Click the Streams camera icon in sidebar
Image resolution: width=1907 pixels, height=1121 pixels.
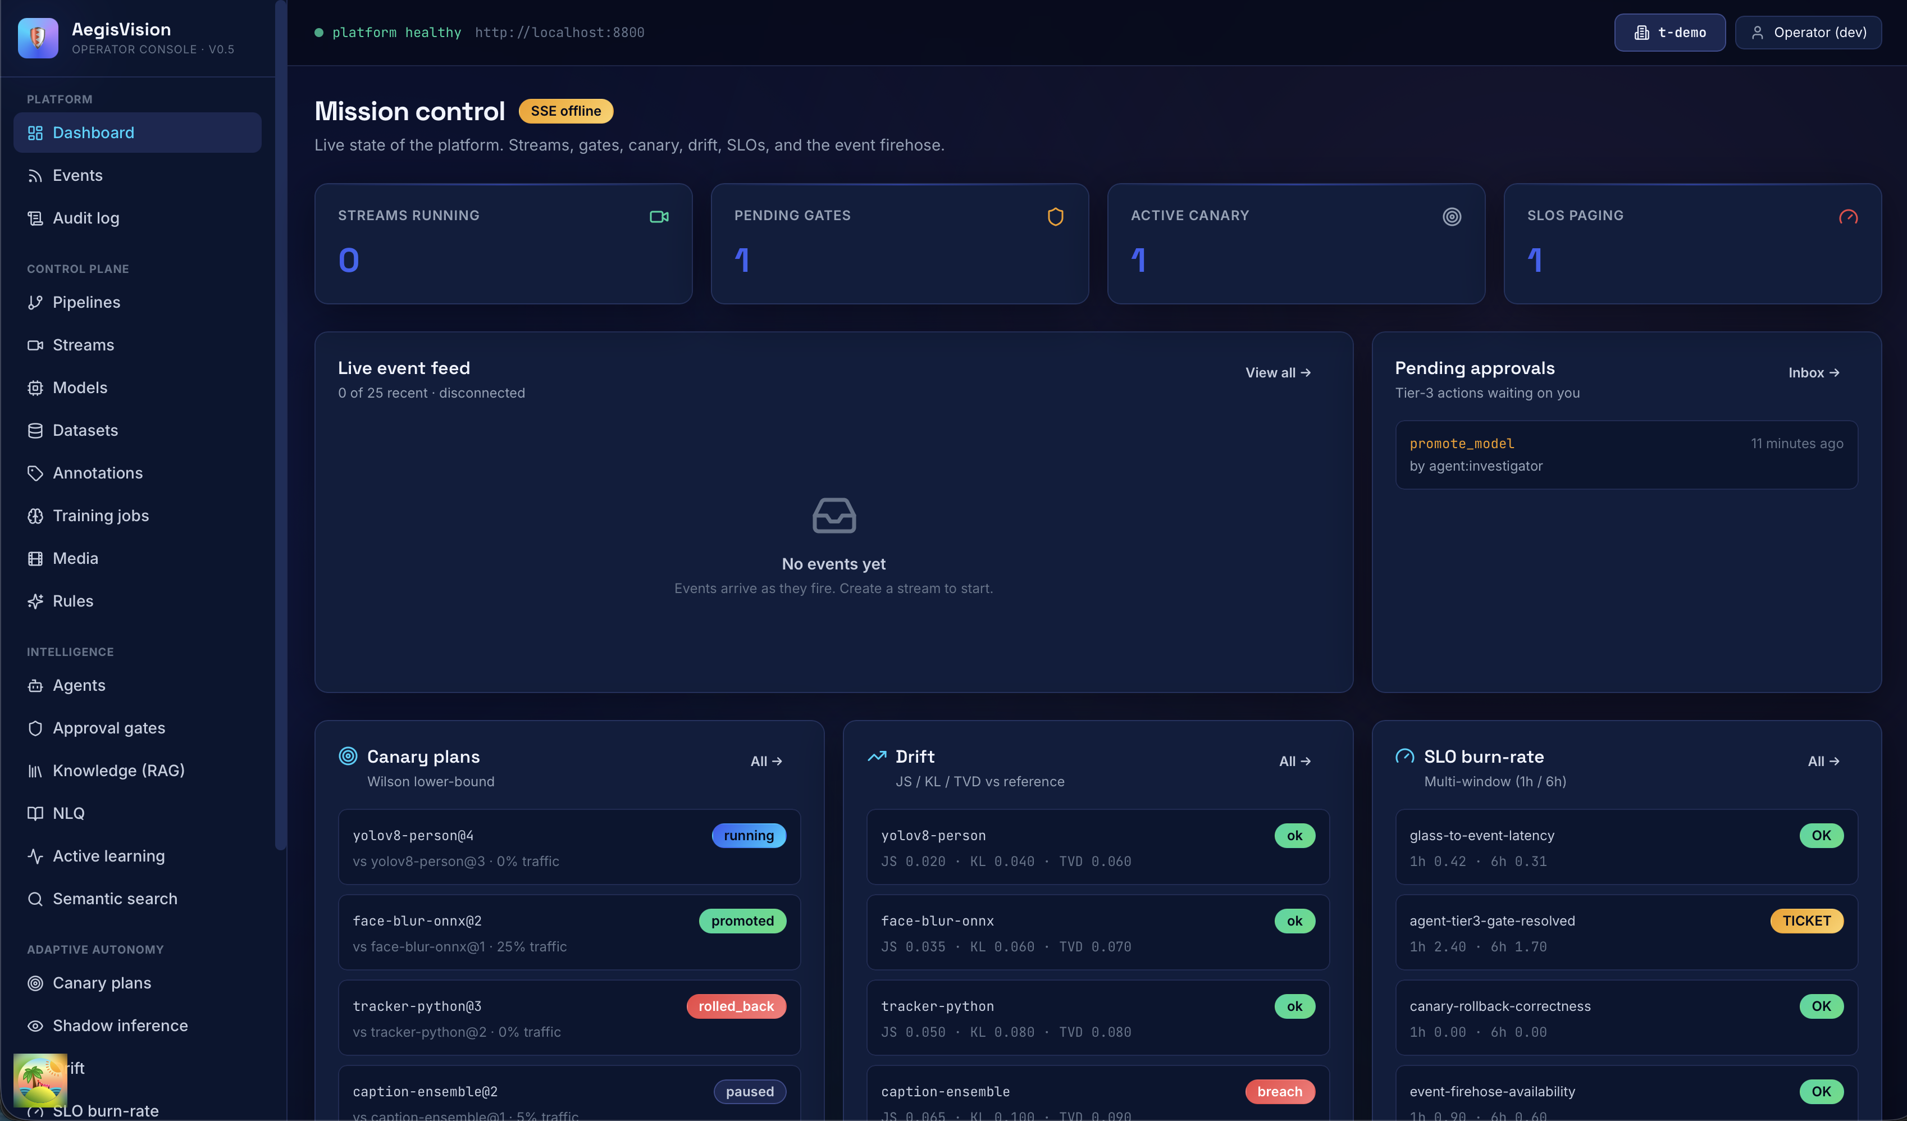(35, 345)
